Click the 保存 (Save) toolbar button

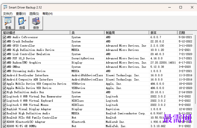(x=36, y=23)
